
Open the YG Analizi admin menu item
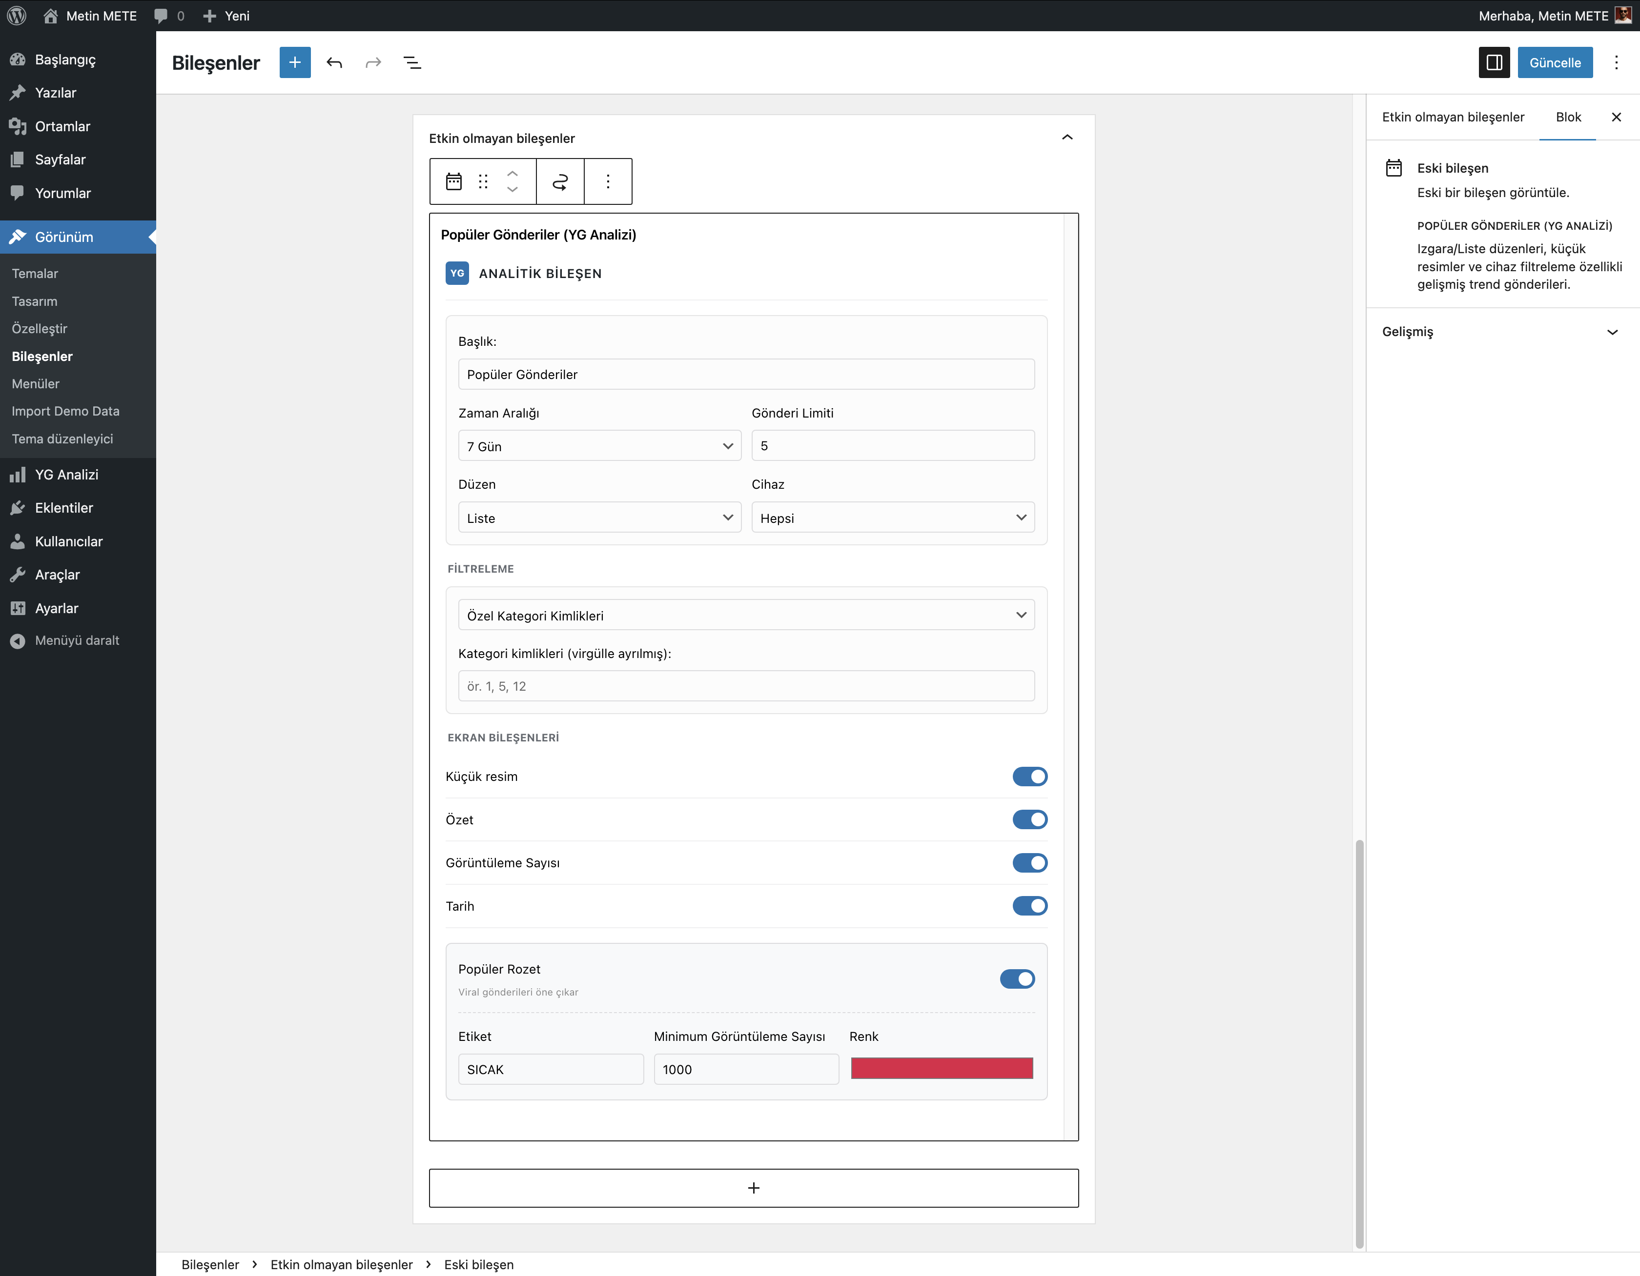(66, 475)
